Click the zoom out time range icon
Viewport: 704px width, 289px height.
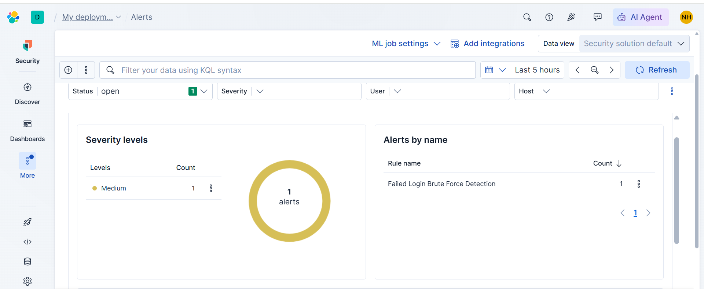pyautogui.click(x=595, y=70)
